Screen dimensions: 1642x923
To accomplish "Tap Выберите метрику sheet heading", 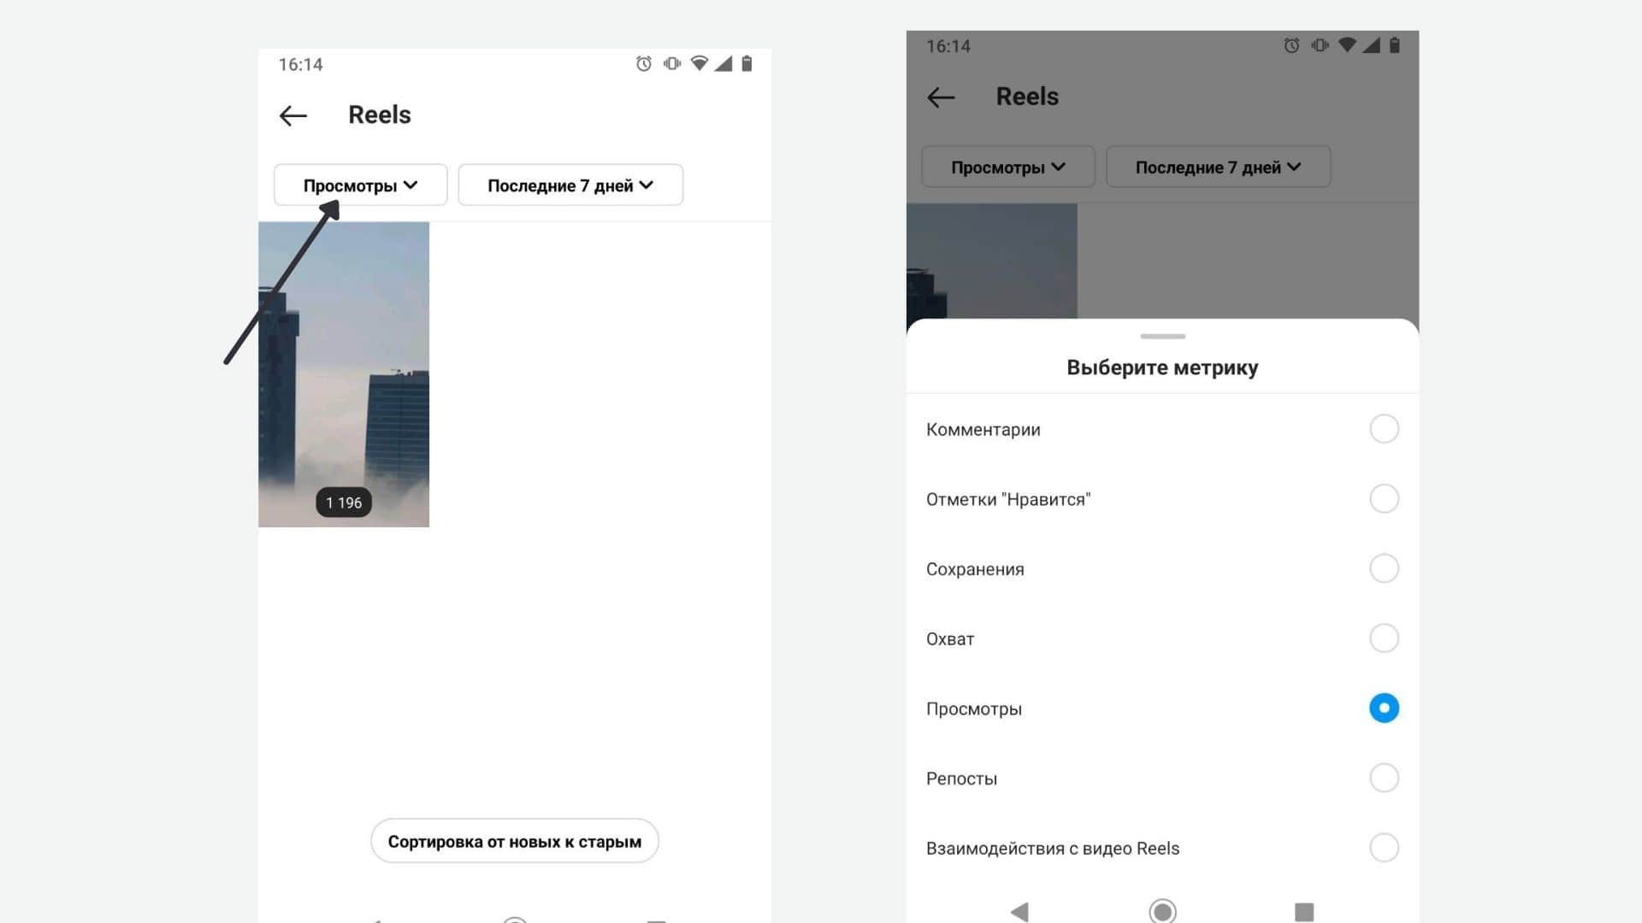I will [x=1162, y=367].
